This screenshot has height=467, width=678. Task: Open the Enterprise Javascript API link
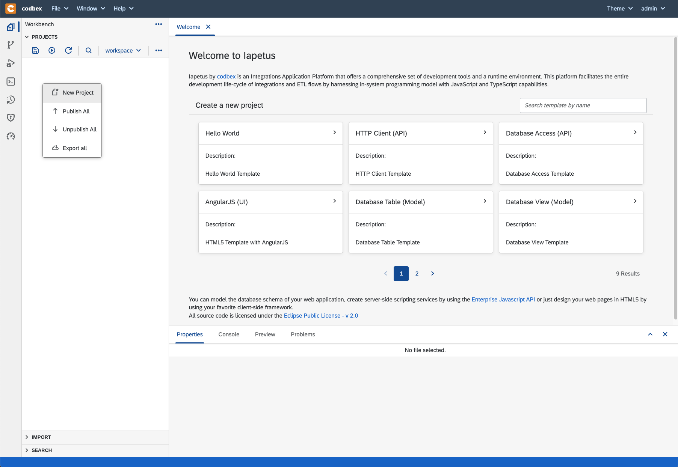(503, 299)
